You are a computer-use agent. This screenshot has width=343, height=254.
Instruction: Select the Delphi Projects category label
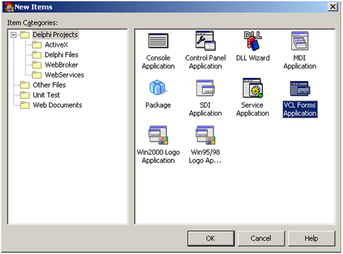[x=56, y=35]
